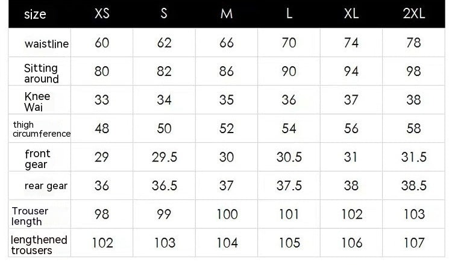Click the 'front gear' row label
The width and height of the screenshot is (452, 265).
[37, 158]
